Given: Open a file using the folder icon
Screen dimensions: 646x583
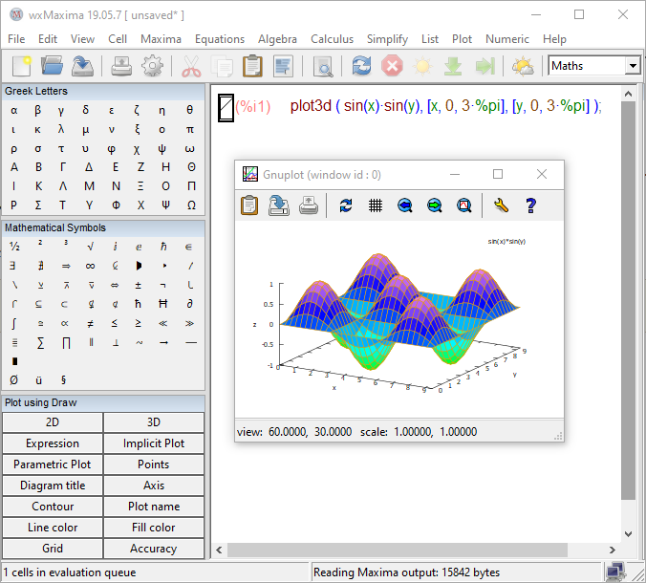Looking at the screenshot, I should point(52,66).
